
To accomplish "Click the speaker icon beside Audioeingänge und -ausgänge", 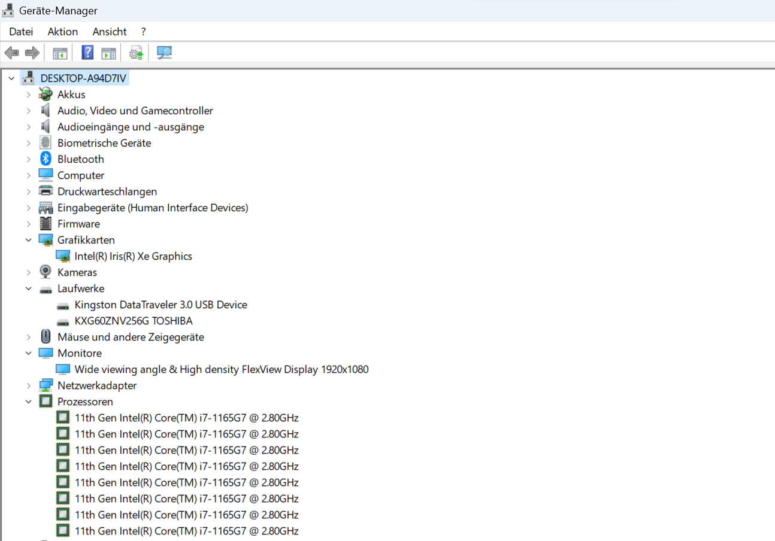I will (46, 126).
